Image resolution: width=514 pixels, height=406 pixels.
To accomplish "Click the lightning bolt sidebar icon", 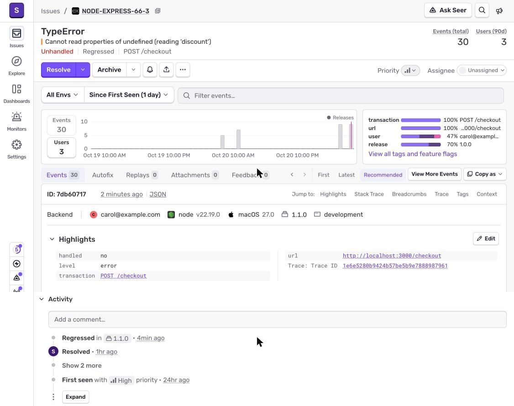I will (x=17, y=264).
